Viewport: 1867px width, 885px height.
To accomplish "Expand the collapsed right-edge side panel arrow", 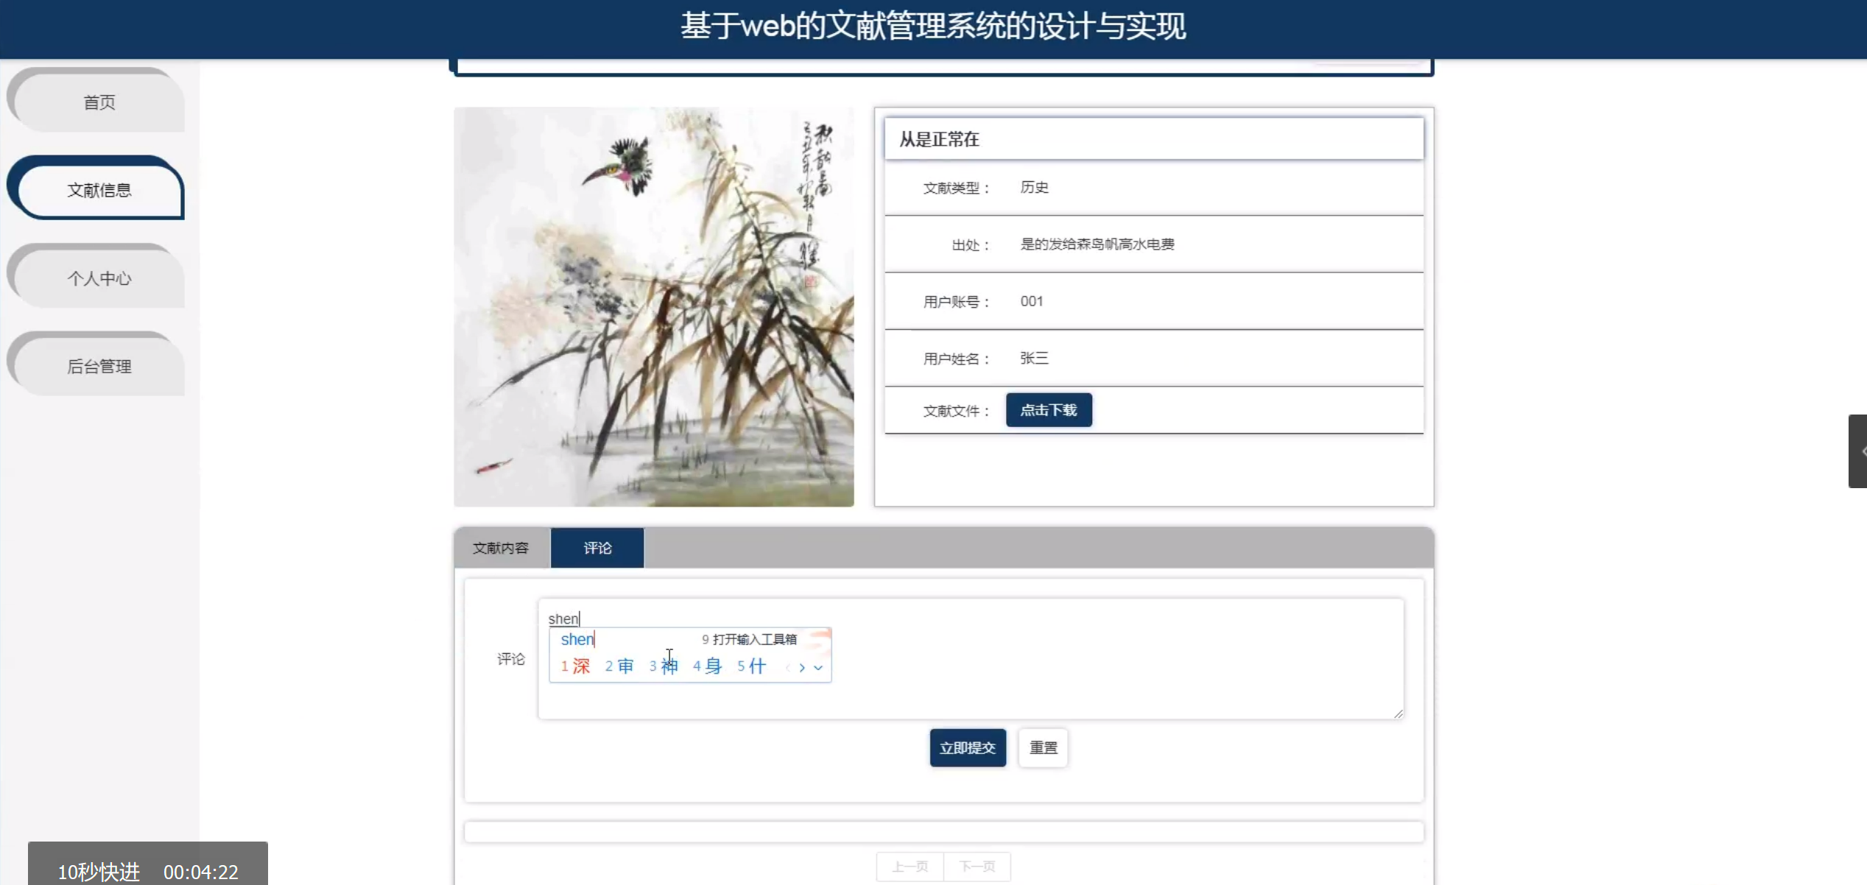I will tap(1858, 451).
